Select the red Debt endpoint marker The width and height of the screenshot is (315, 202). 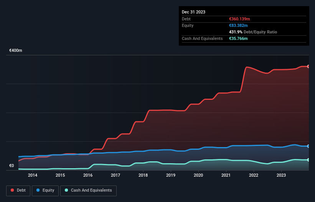[308, 66]
